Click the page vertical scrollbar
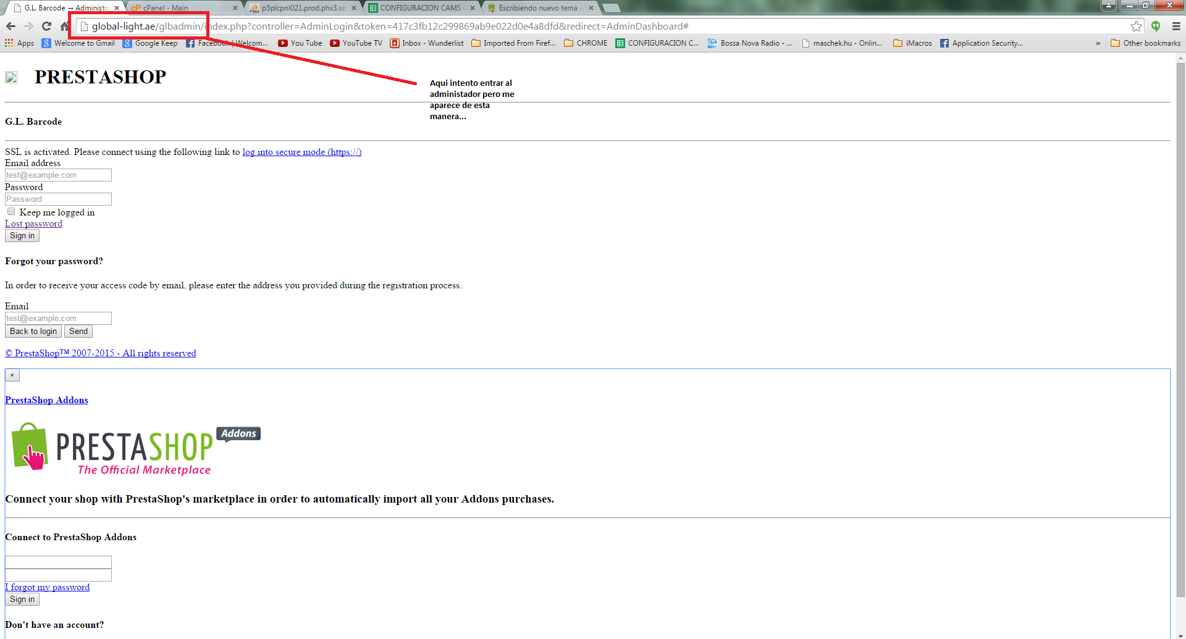The image size is (1186, 639). (x=1180, y=330)
